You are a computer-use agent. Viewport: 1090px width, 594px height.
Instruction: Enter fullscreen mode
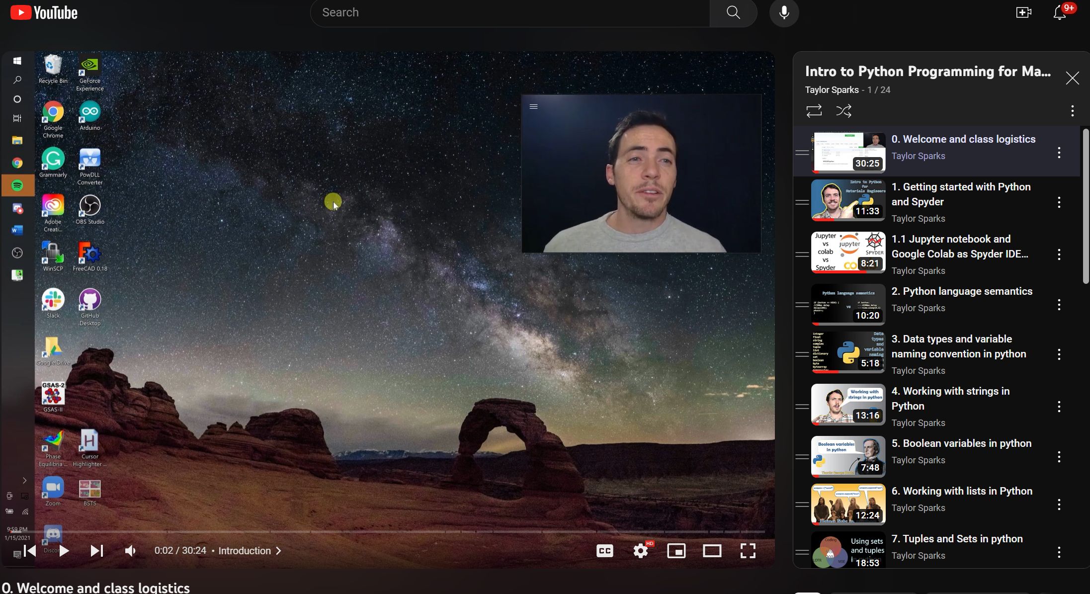pos(748,551)
